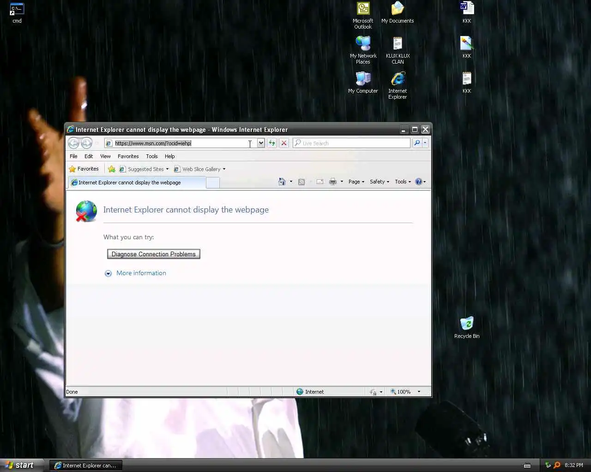The height and width of the screenshot is (472, 591).
Task: Select the Word document icon on desktop
Action: 467,13
